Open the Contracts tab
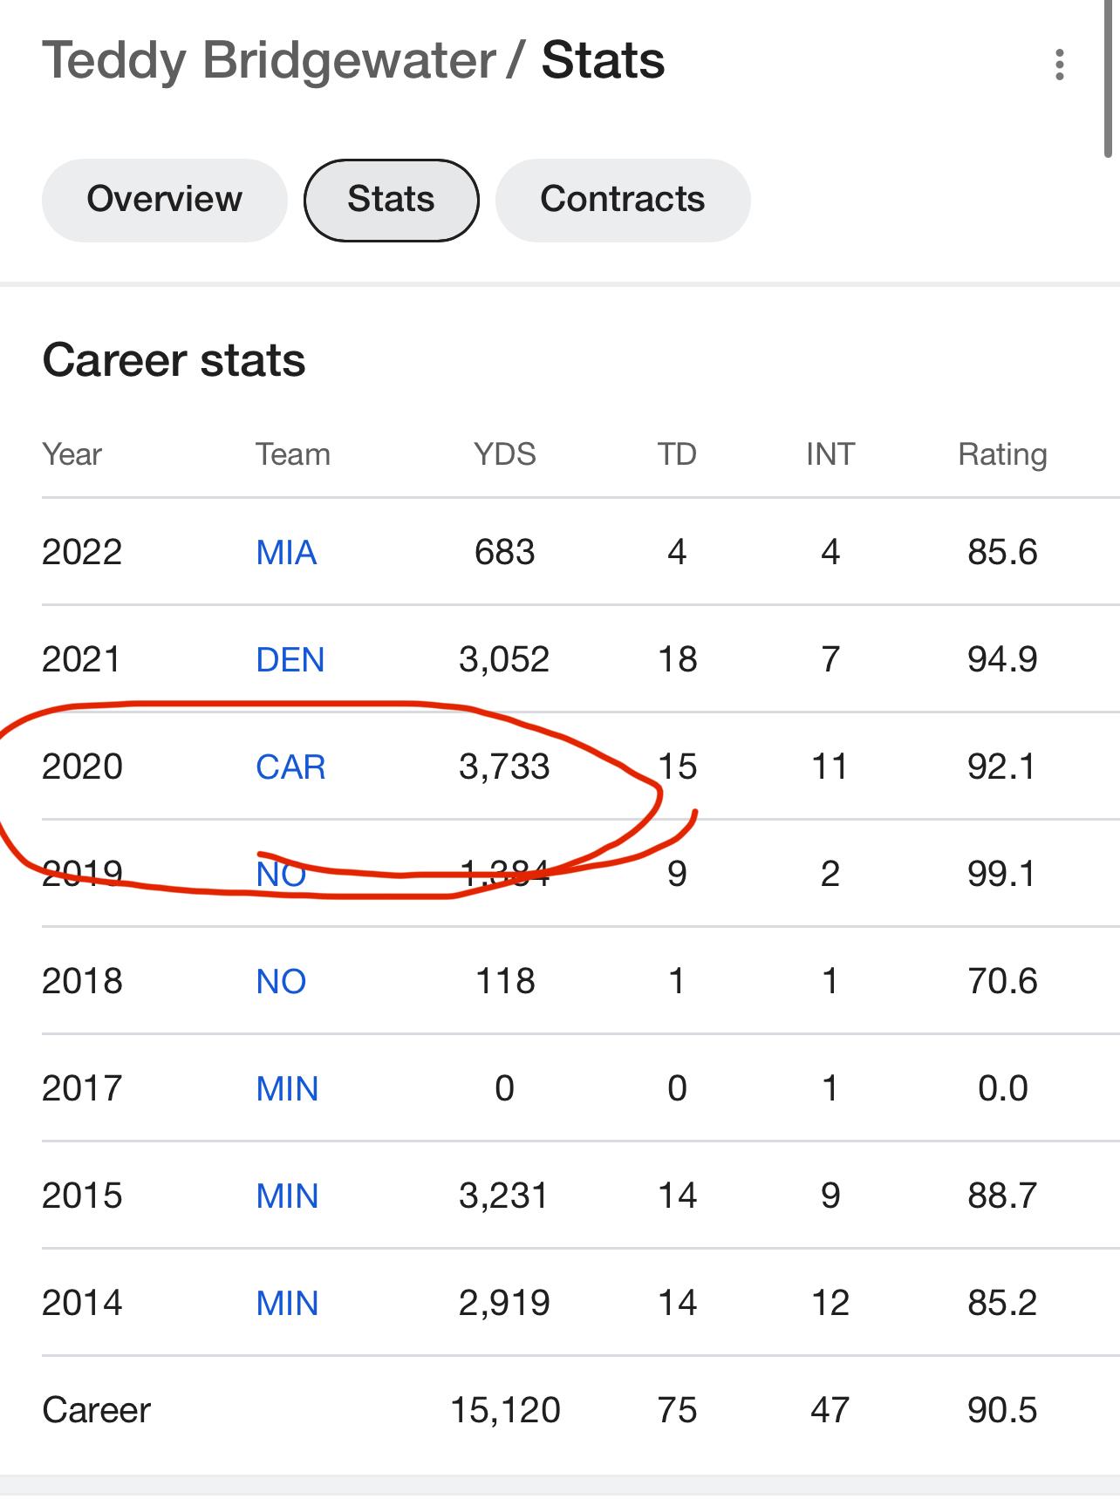Viewport: 1120px width, 1506px height. [622, 200]
